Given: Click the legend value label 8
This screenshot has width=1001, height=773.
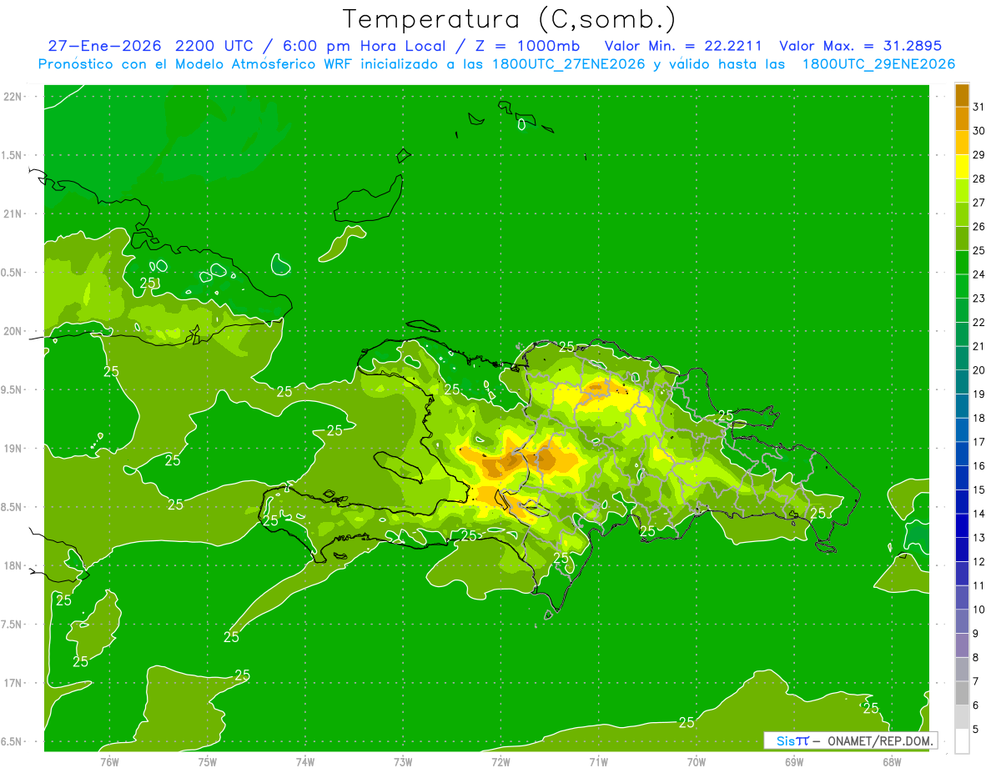Looking at the screenshot, I should 976,657.
